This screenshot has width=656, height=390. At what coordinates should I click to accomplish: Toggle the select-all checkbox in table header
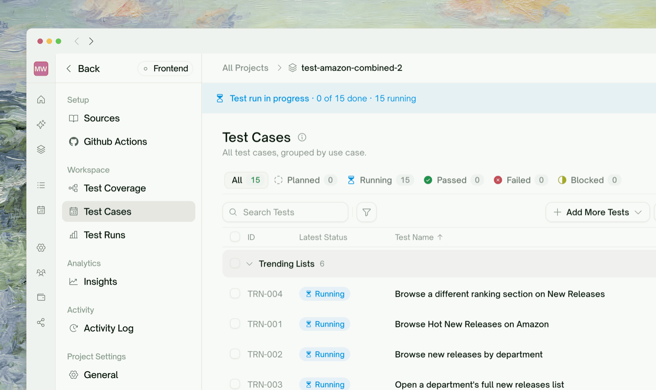235,237
